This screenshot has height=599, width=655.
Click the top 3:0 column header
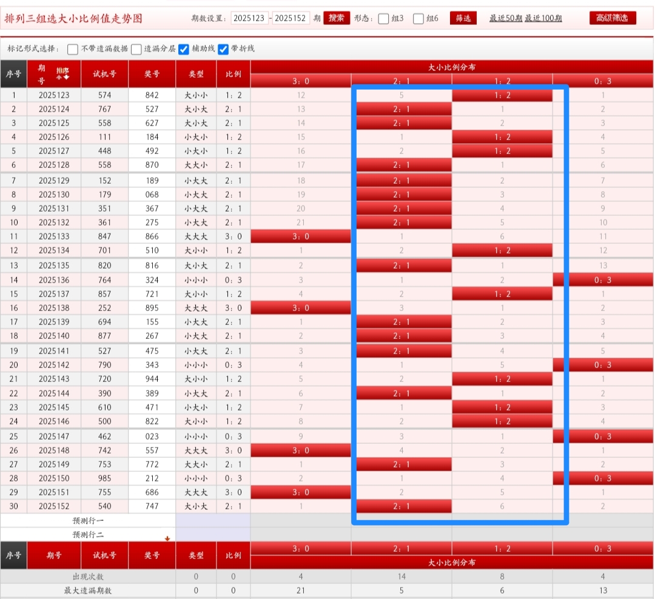[301, 81]
